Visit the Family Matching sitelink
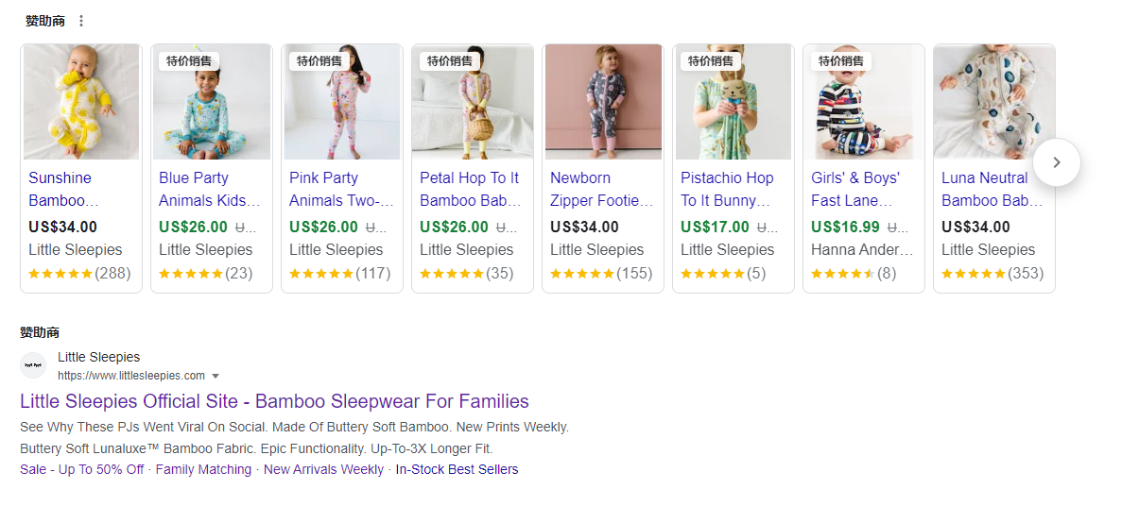1139x506 pixels. (203, 469)
